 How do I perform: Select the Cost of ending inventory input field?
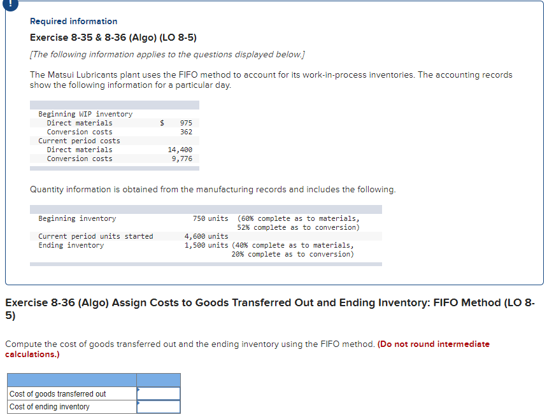tap(158, 406)
